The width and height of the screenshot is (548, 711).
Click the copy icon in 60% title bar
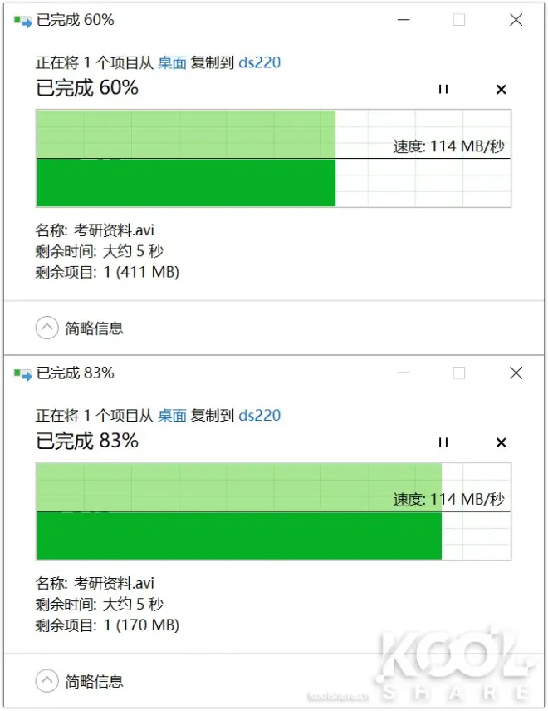point(22,21)
